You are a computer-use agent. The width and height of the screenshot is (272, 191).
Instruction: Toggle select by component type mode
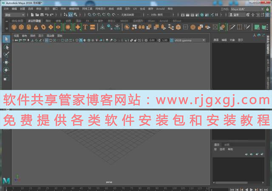tap(75, 15)
